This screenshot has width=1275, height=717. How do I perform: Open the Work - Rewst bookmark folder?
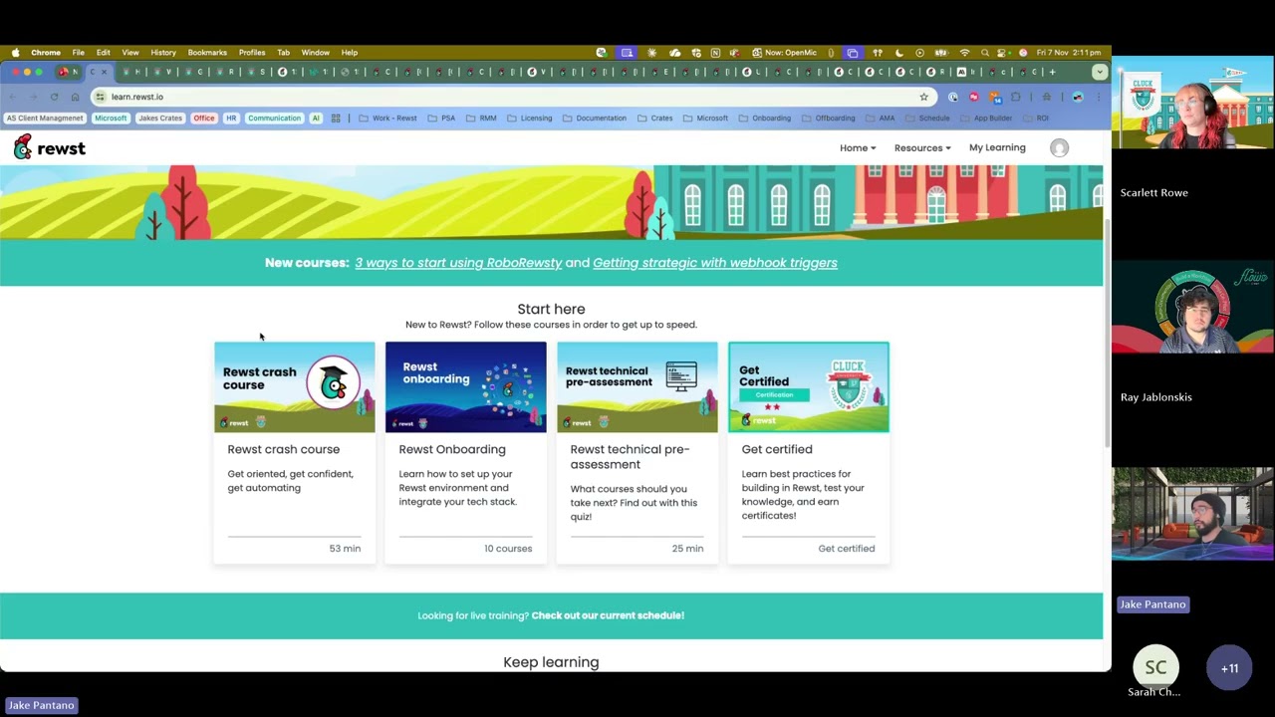(x=387, y=118)
